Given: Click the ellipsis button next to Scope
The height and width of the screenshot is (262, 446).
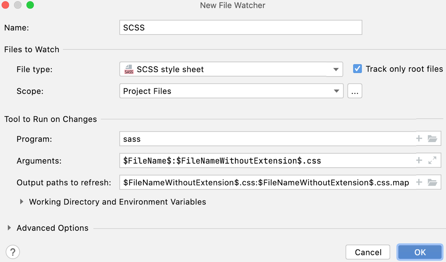Looking at the screenshot, I should 355,91.
